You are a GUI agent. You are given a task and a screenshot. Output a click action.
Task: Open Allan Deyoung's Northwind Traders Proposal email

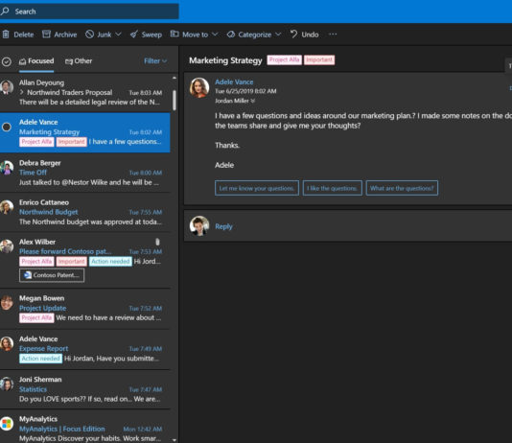click(85, 92)
